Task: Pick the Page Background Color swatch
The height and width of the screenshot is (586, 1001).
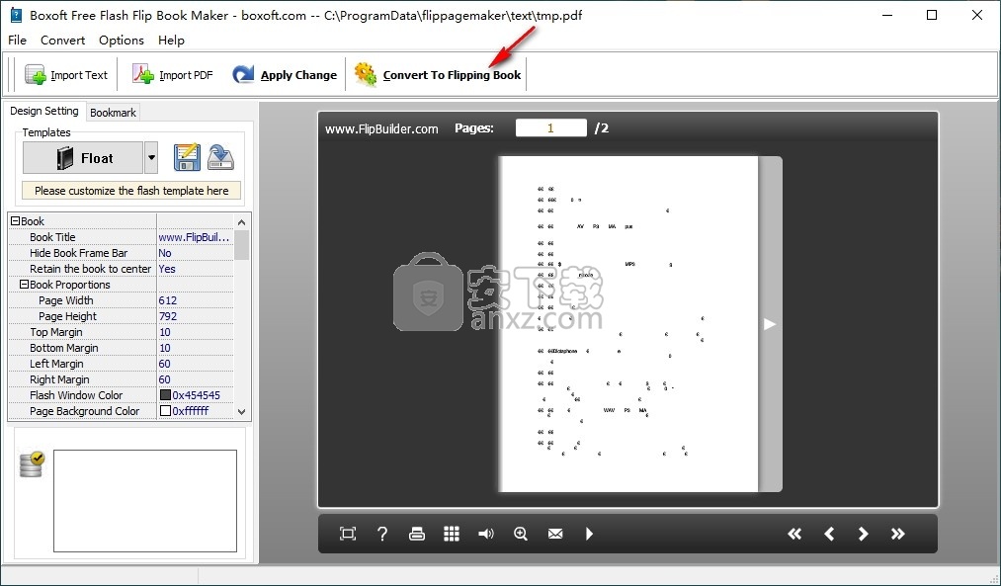Action: (x=165, y=411)
